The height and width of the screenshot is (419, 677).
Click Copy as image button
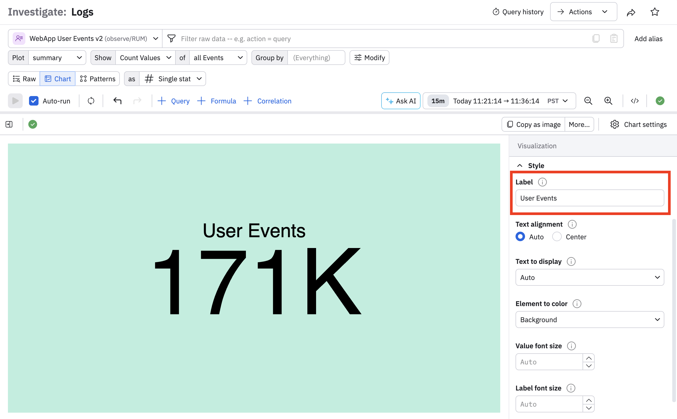[533, 125]
